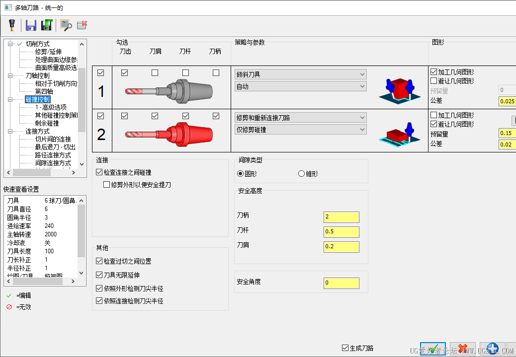516x357 pixels.
Task: Click the red X cancel button
Action: click(463, 349)
